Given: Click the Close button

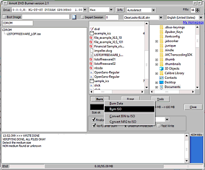Looking at the screenshot, I should click(x=193, y=107).
